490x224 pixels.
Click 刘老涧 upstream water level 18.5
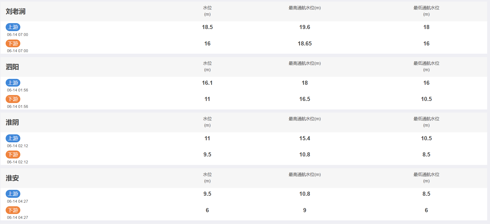click(x=207, y=27)
